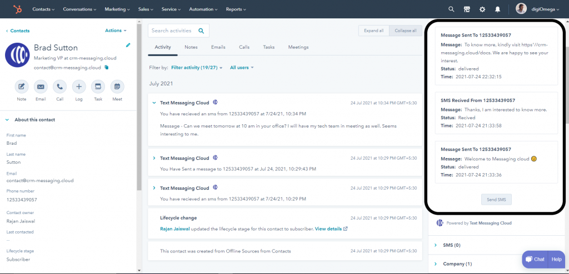Image resolution: width=569 pixels, height=274 pixels.
Task: Open the All users filter dropdown
Action: coord(242,68)
